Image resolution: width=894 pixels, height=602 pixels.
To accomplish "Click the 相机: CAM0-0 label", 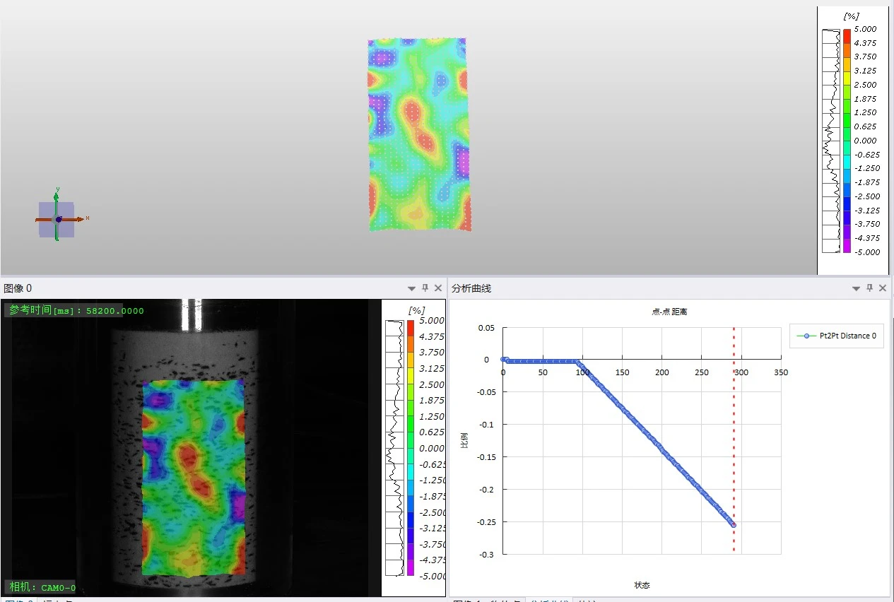I will pyautogui.click(x=42, y=587).
